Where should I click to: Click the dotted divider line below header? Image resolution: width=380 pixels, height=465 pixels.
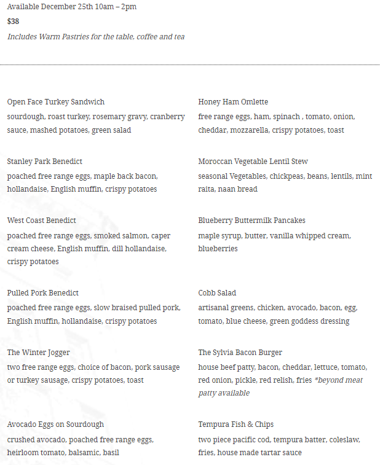click(x=190, y=64)
